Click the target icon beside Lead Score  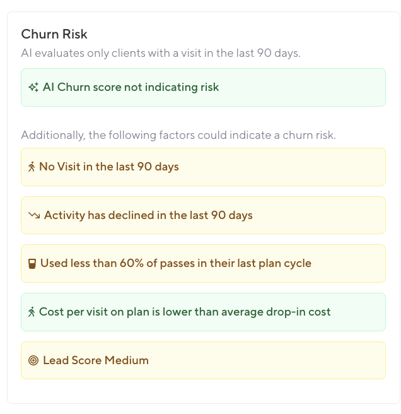coord(34,360)
